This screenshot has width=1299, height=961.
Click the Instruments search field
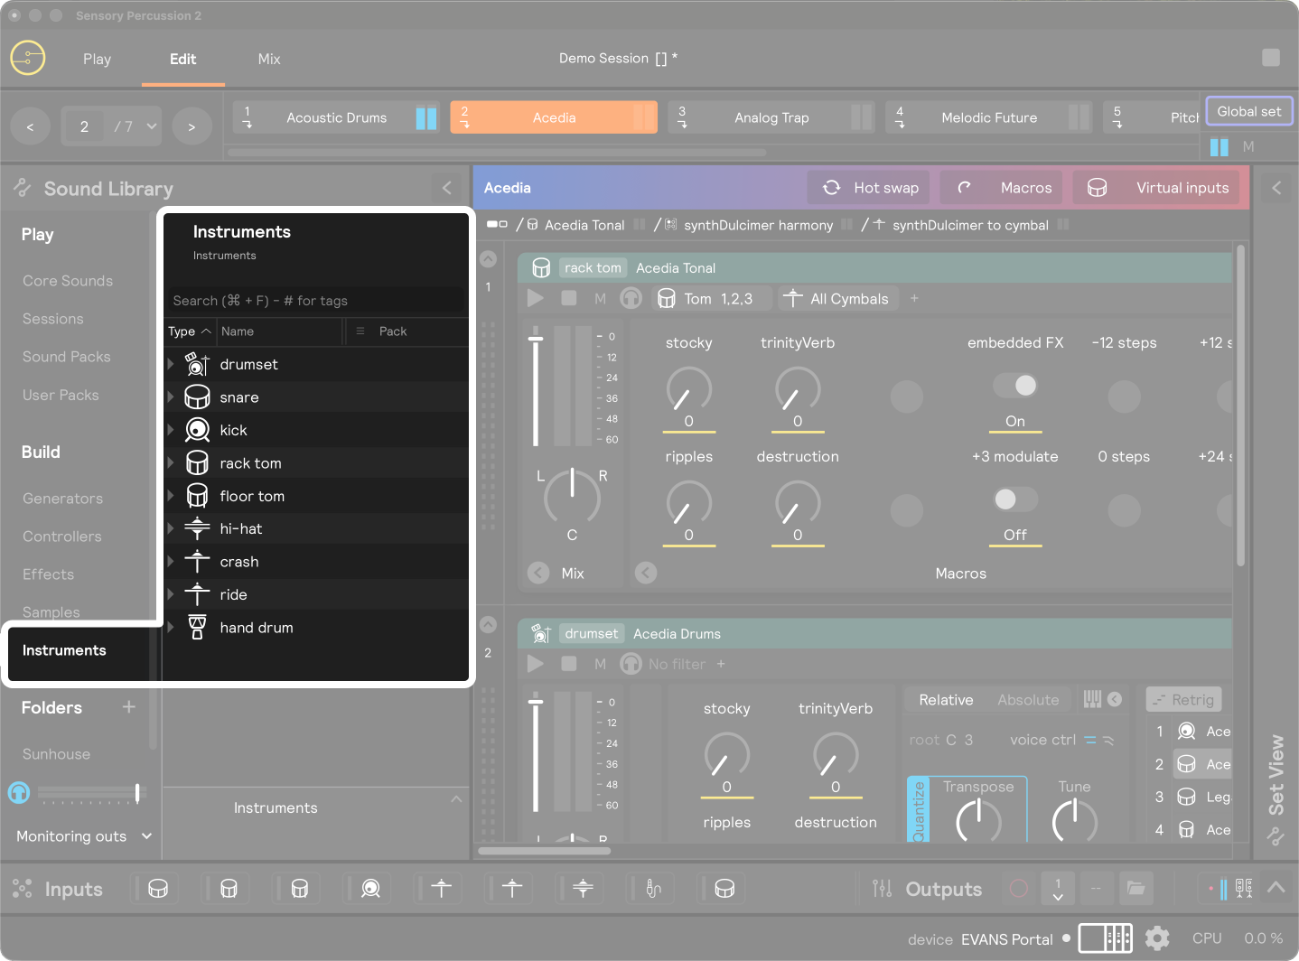click(316, 301)
